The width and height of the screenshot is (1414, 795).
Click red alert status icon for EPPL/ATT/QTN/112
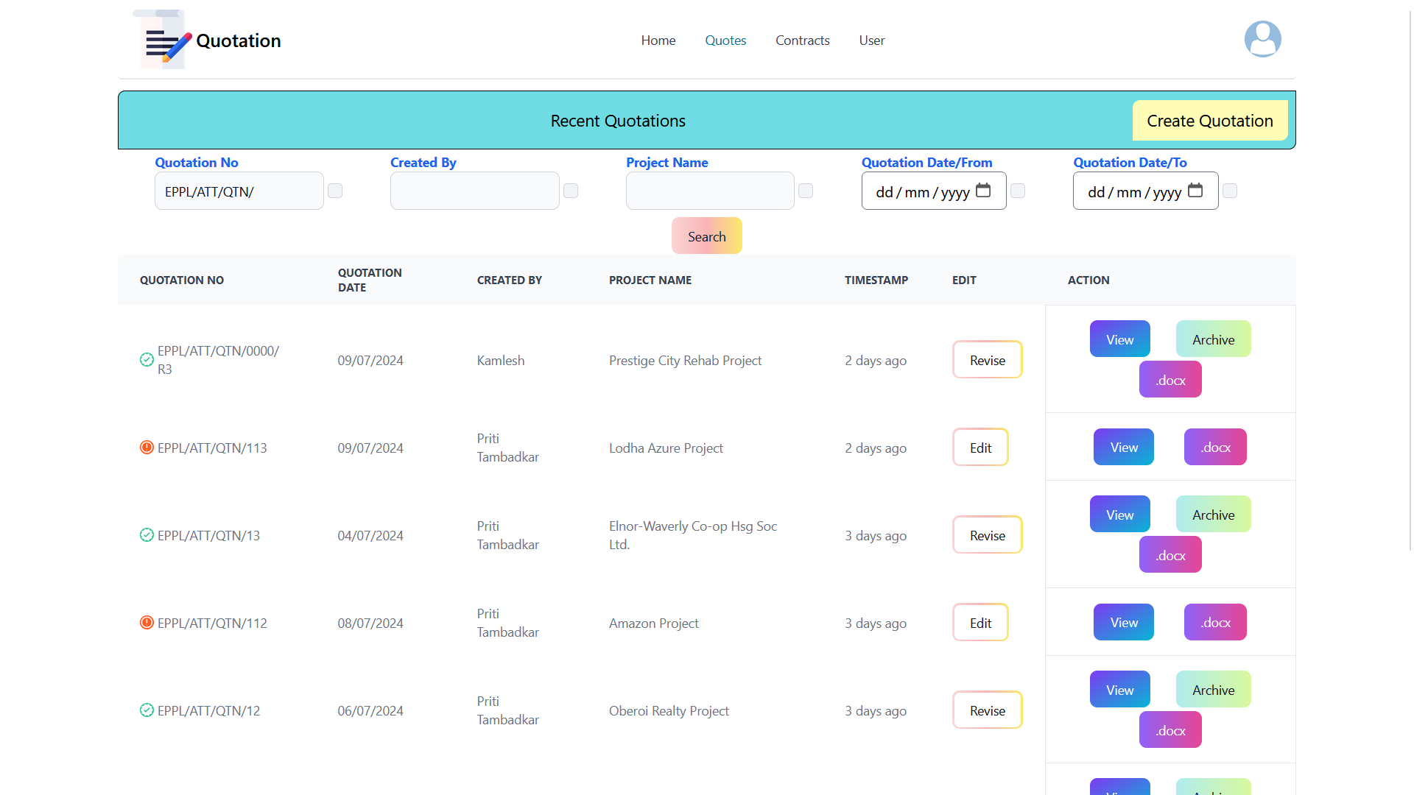147,623
